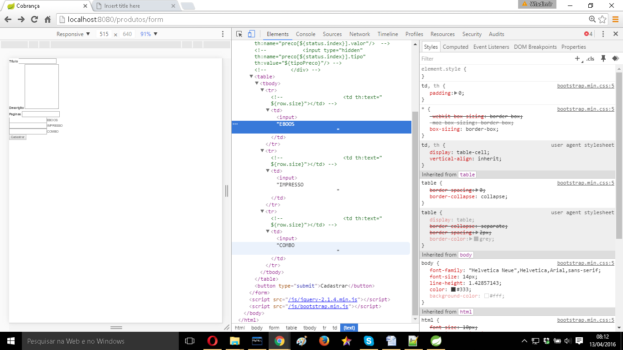Close the DevTools panel
This screenshot has height=350, width=623.
click(x=615, y=34)
